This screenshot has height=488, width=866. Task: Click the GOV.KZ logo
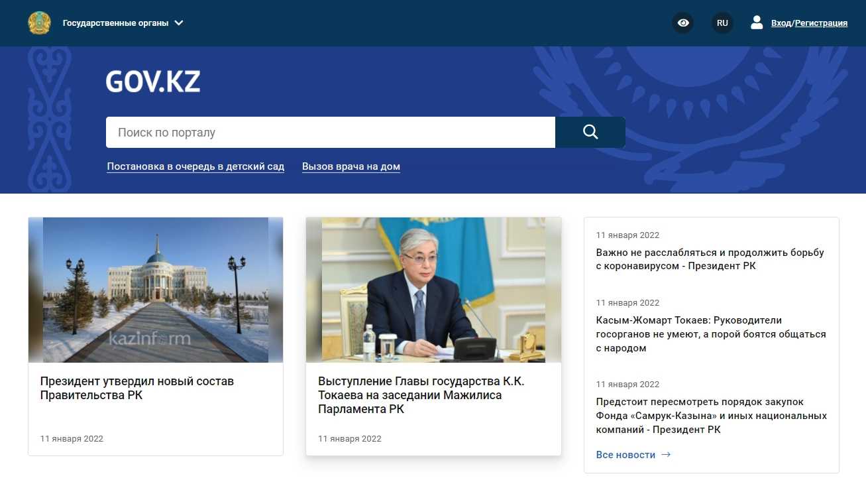pyautogui.click(x=153, y=81)
